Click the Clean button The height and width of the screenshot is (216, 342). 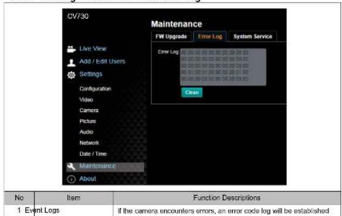point(192,92)
